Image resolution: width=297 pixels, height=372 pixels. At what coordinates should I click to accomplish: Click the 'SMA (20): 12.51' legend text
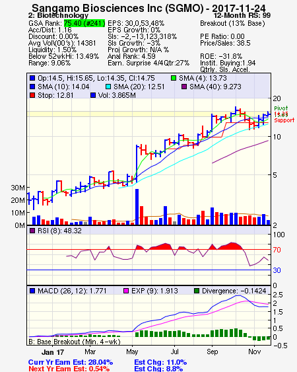click(139, 87)
